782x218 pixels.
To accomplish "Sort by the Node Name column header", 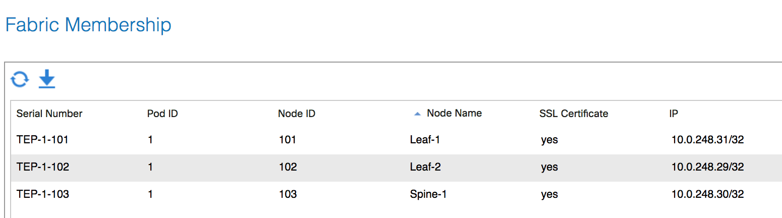I will click(454, 113).
